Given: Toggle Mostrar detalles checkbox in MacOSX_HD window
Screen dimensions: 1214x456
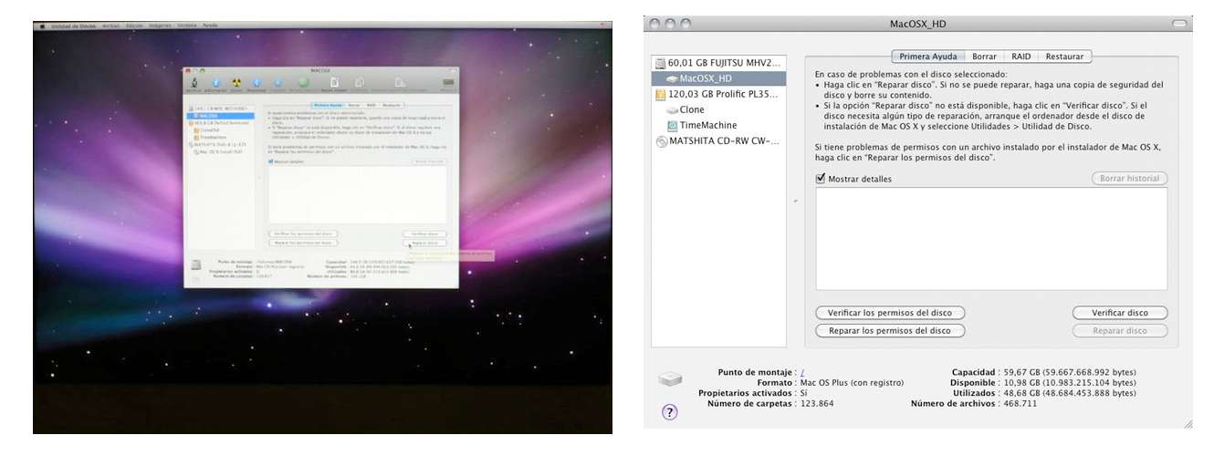Looking at the screenshot, I should [821, 179].
